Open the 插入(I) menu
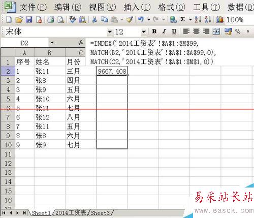This screenshot has height=218, width=254. (137, 8)
